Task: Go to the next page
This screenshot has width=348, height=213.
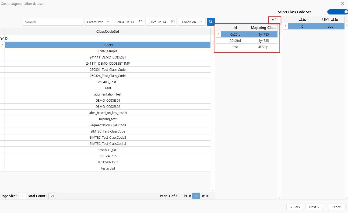Action: click(203, 196)
